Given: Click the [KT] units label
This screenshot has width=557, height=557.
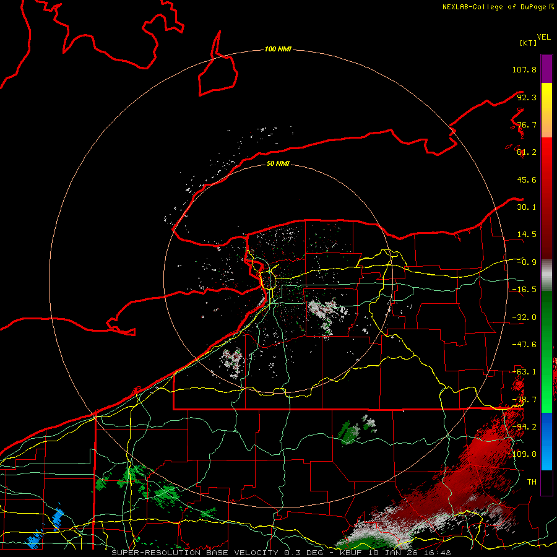Looking at the screenshot, I should [528, 43].
